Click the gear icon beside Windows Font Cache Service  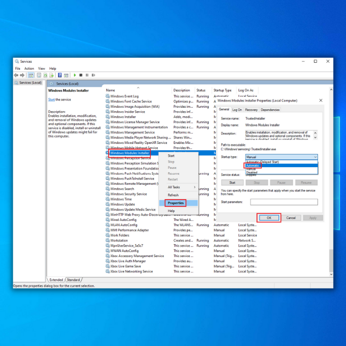(107, 101)
